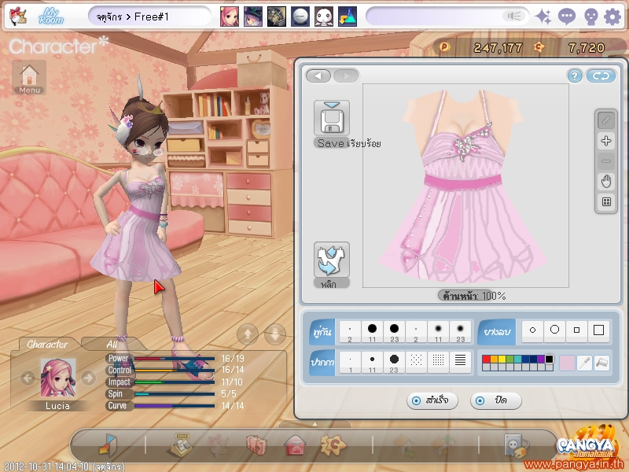The width and height of the screenshot is (629, 472).
Task: Open the flask item shortcut in top bar
Action: pos(348,17)
